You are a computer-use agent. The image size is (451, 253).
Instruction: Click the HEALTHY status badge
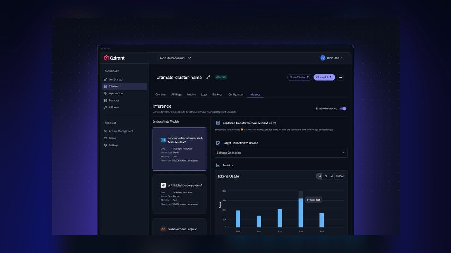point(221,77)
